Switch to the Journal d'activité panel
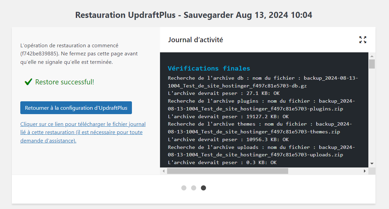The image size is (389, 209). (196, 40)
